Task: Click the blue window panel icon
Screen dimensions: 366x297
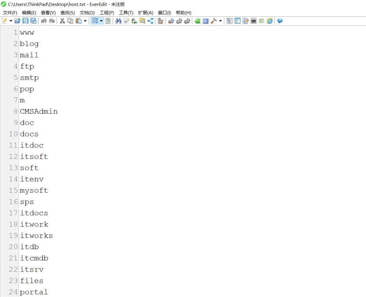Action: [205, 21]
